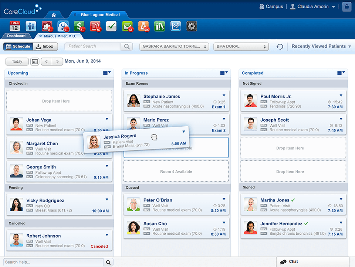Open the calendar grid date picker
Viewport: 355px width, 267px height.
(34, 61)
